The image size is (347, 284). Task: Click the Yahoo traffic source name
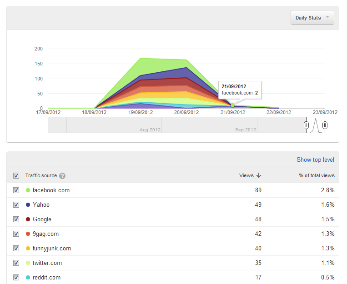(41, 205)
